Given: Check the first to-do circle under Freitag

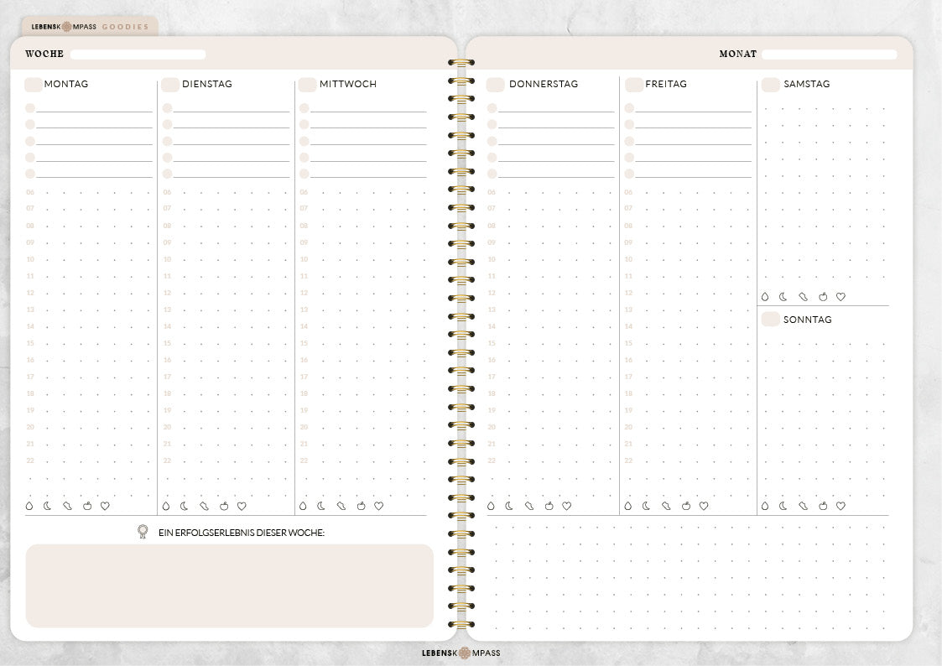Looking at the screenshot, I should (629, 108).
